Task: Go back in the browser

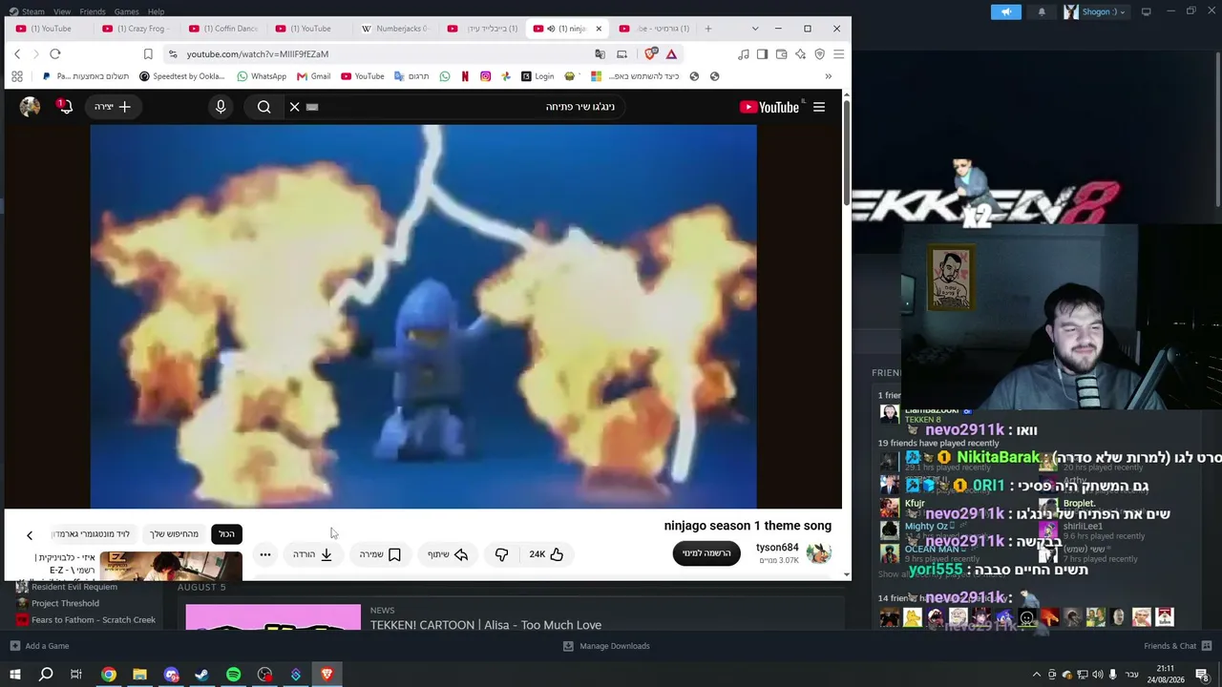Action: pos(17,54)
